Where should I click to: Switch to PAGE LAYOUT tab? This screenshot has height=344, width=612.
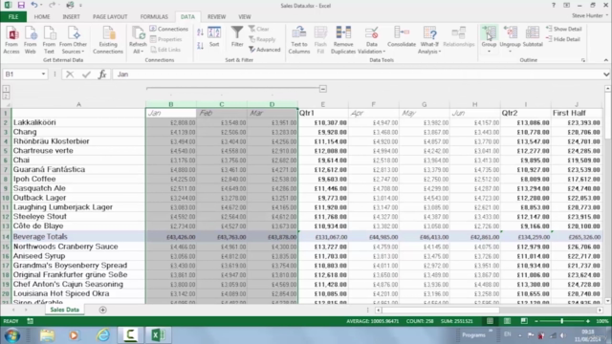110,17
